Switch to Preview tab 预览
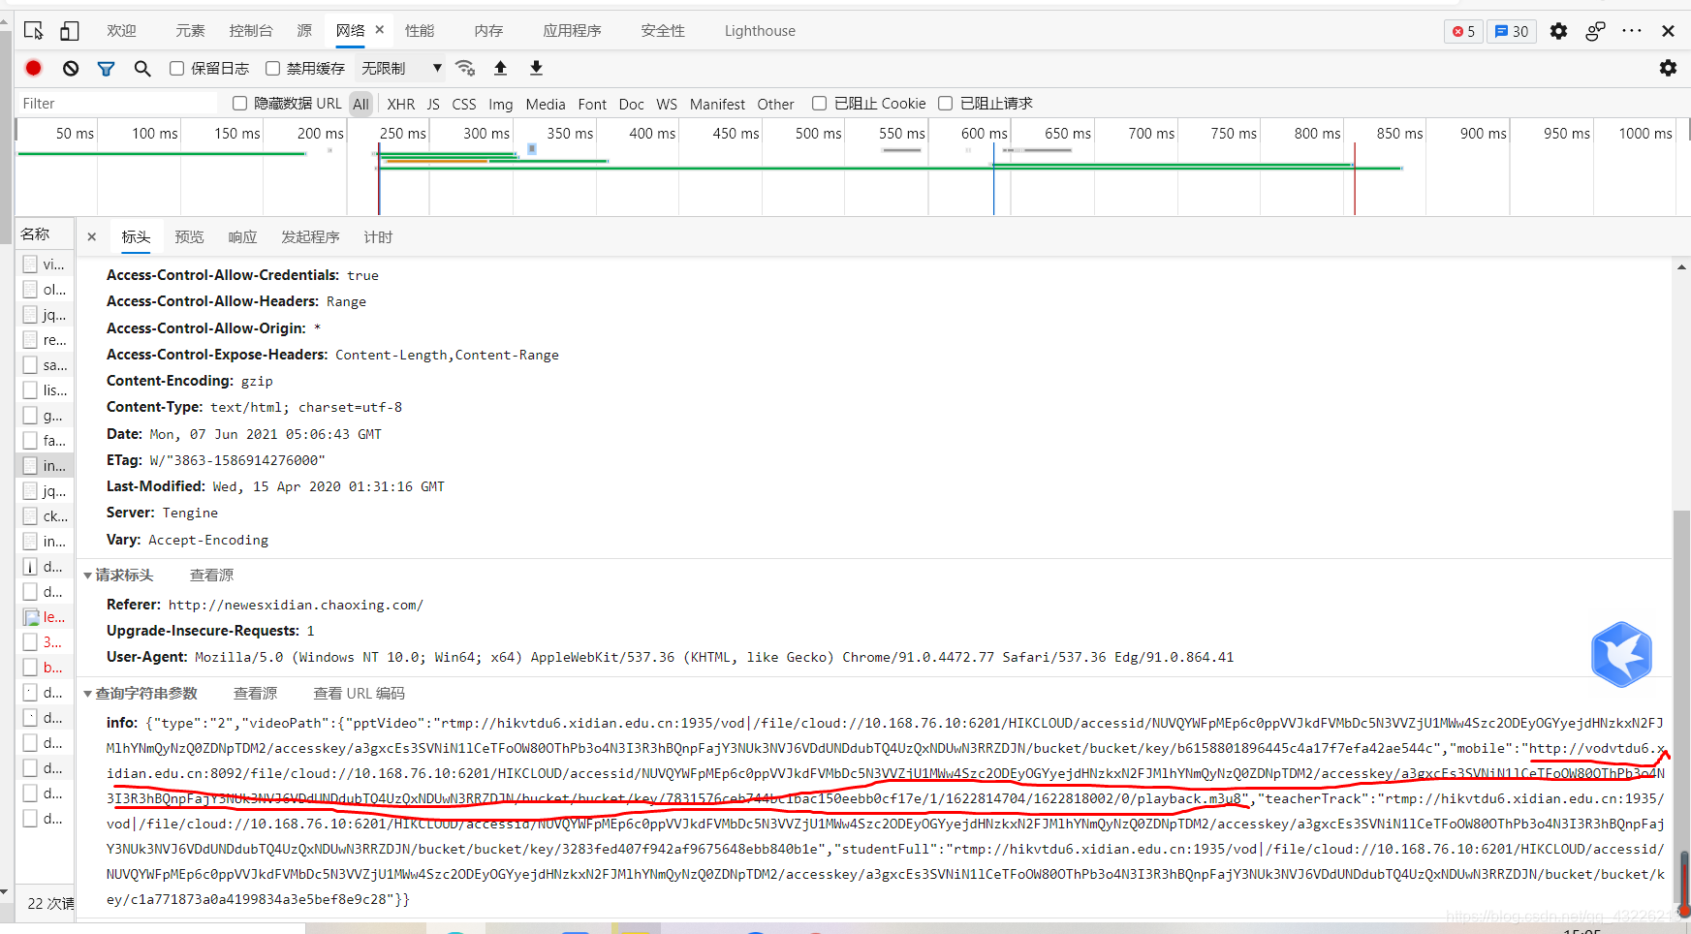This screenshot has height=934, width=1691. click(x=189, y=236)
